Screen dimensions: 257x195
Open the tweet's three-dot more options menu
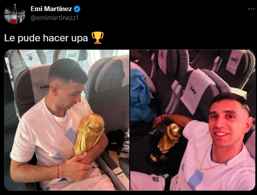(251, 9)
